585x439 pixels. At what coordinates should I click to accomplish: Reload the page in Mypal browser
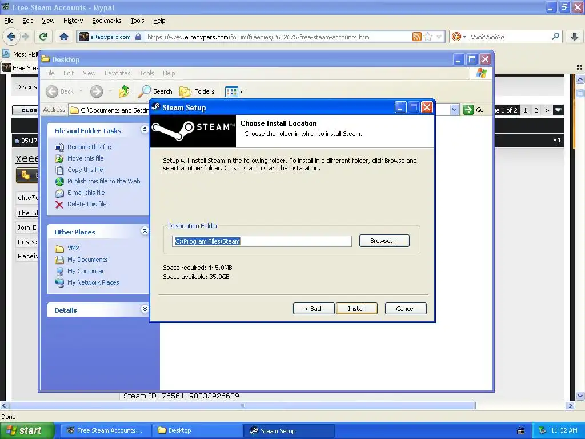tap(43, 37)
